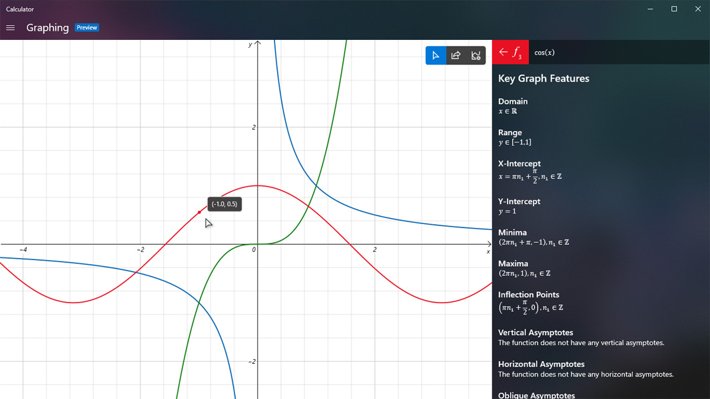Open the hamburger navigation menu
The height and width of the screenshot is (399, 710).
11,28
